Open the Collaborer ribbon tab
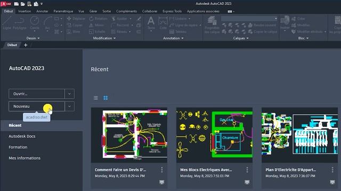 [x=150, y=11]
